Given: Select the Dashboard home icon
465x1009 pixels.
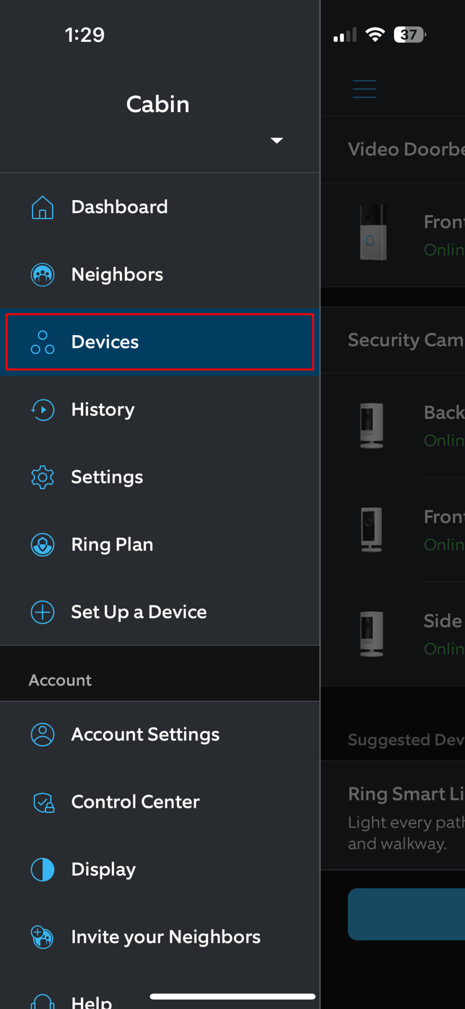Looking at the screenshot, I should click(42, 208).
